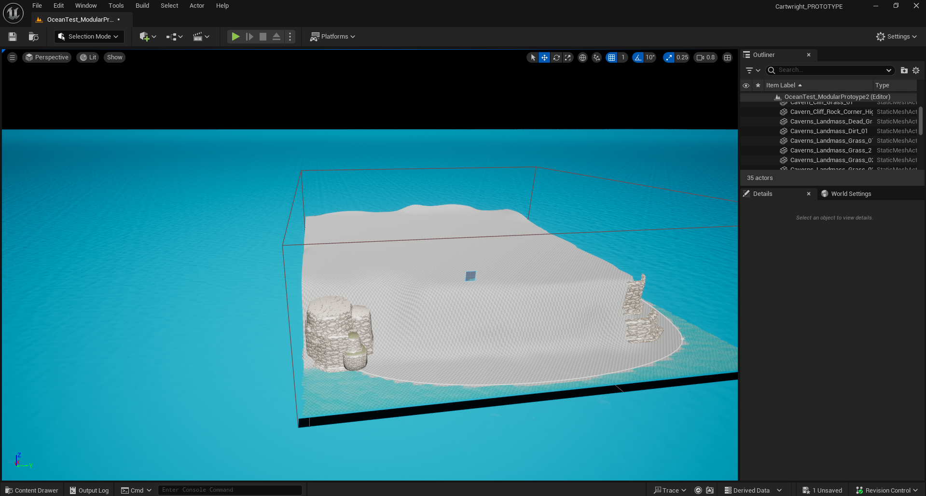The image size is (926, 496).
Task: Open Outliner filter options
Action: pos(753,70)
